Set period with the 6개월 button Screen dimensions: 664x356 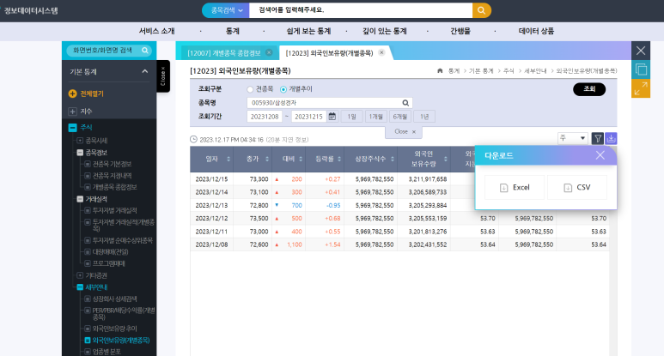tap(399, 117)
